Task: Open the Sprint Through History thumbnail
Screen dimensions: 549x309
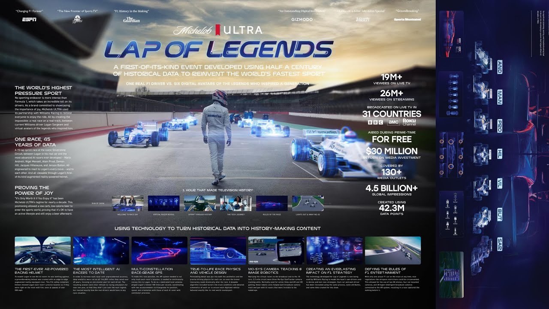Action: [199, 203]
